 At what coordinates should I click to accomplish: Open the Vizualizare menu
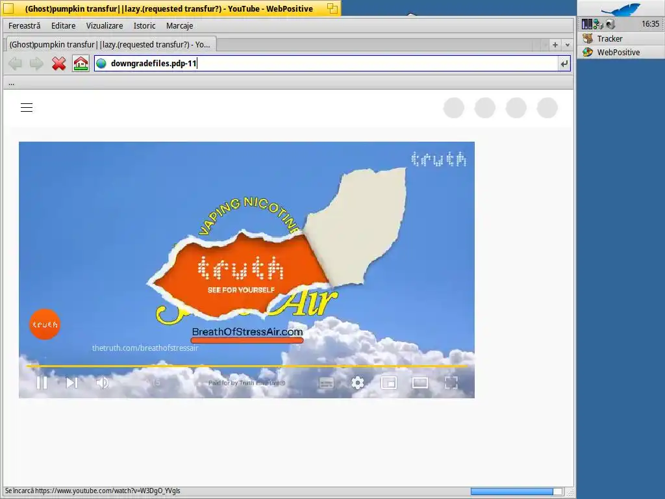[x=105, y=25]
